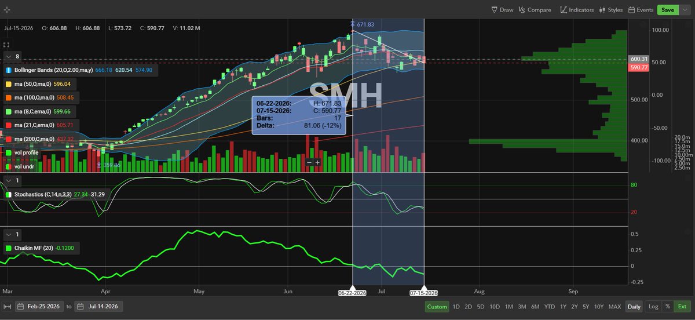Screen dimensions: 695x320
Task: Select the crosshair cursor tool
Action: coord(7,10)
